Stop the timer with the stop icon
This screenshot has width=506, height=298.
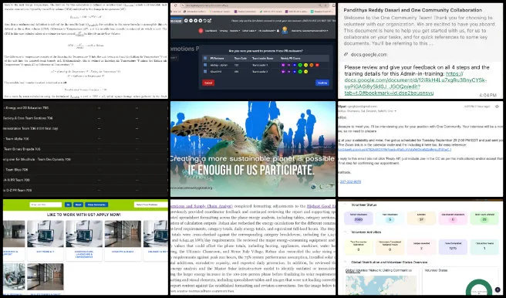click(x=201, y=21)
